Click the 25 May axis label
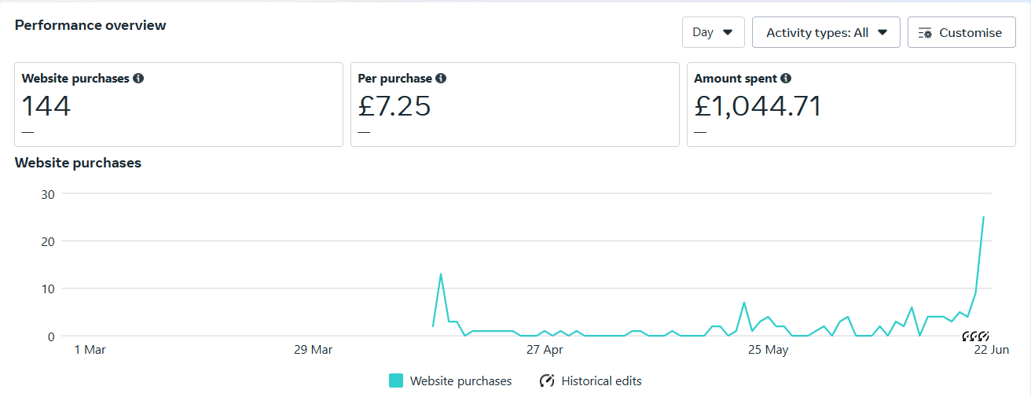The width and height of the screenshot is (1031, 397). 768,350
